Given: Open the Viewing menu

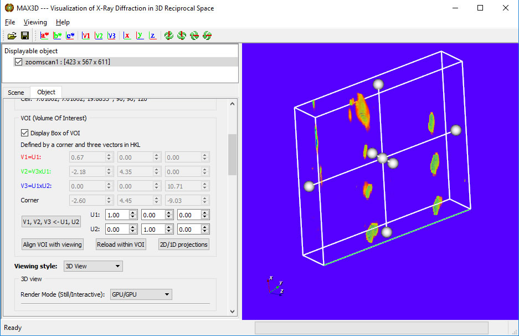Looking at the screenshot, I should coord(35,22).
